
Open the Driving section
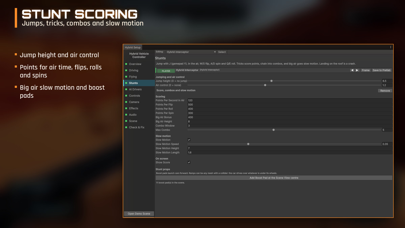click(139, 70)
